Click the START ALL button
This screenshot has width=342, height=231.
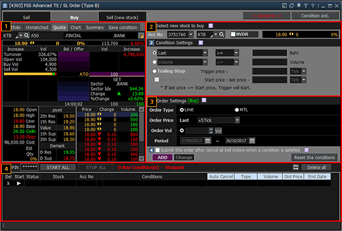(x=58, y=167)
